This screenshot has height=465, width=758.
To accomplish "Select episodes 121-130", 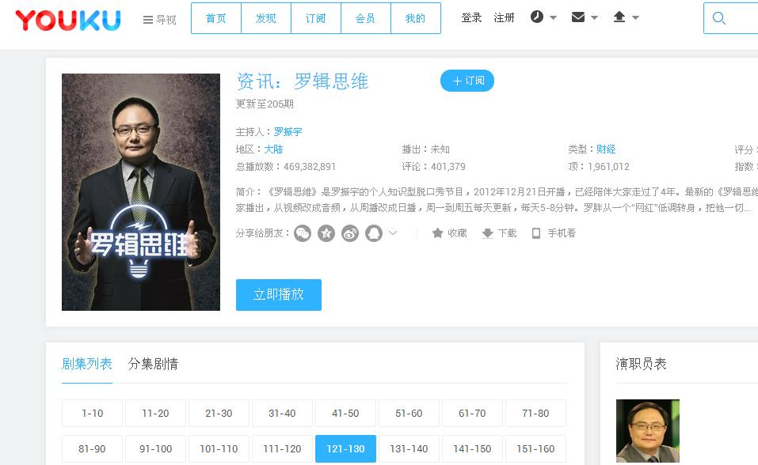I will pos(345,448).
